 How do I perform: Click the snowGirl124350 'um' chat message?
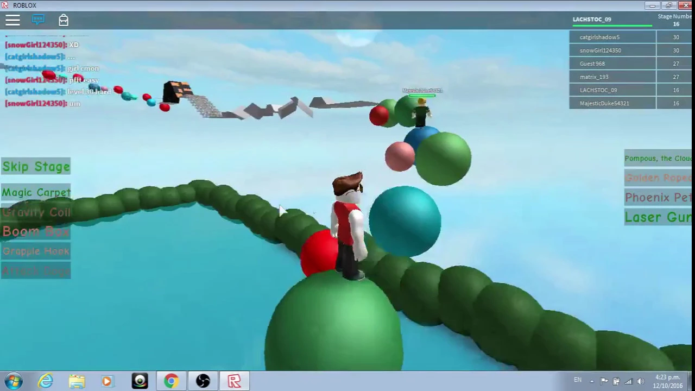(x=42, y=103)
